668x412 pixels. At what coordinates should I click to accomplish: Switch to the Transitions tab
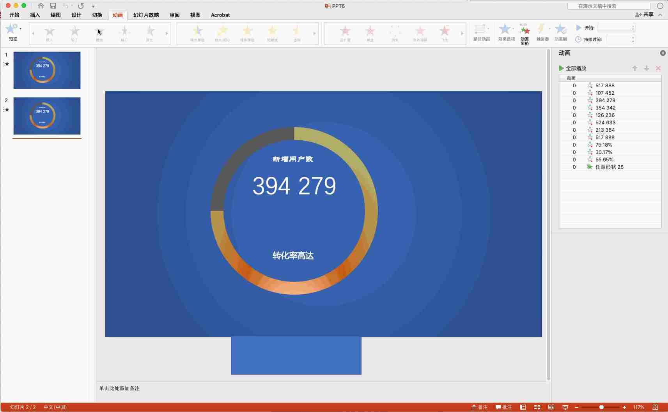tap(97, 15)
